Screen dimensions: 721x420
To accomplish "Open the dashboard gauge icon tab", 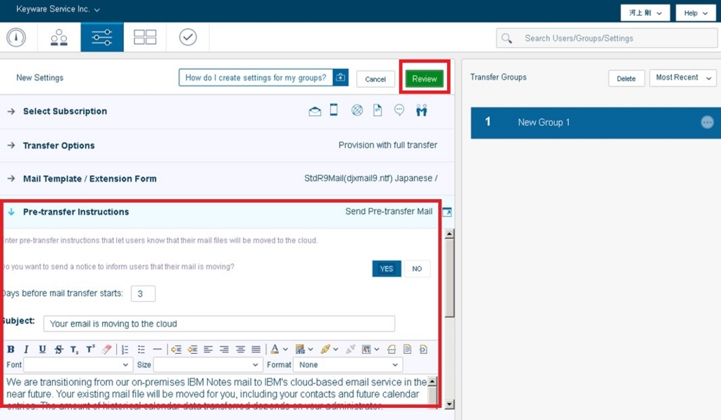I will click(16, 37).
